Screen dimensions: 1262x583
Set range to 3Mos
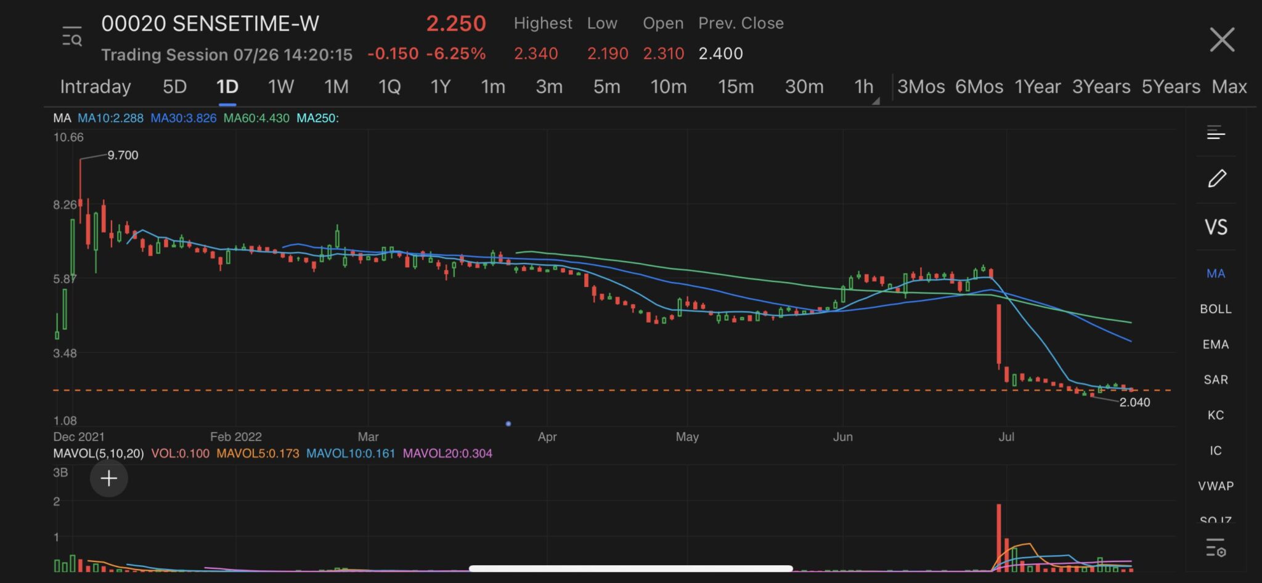coord(921,87)
